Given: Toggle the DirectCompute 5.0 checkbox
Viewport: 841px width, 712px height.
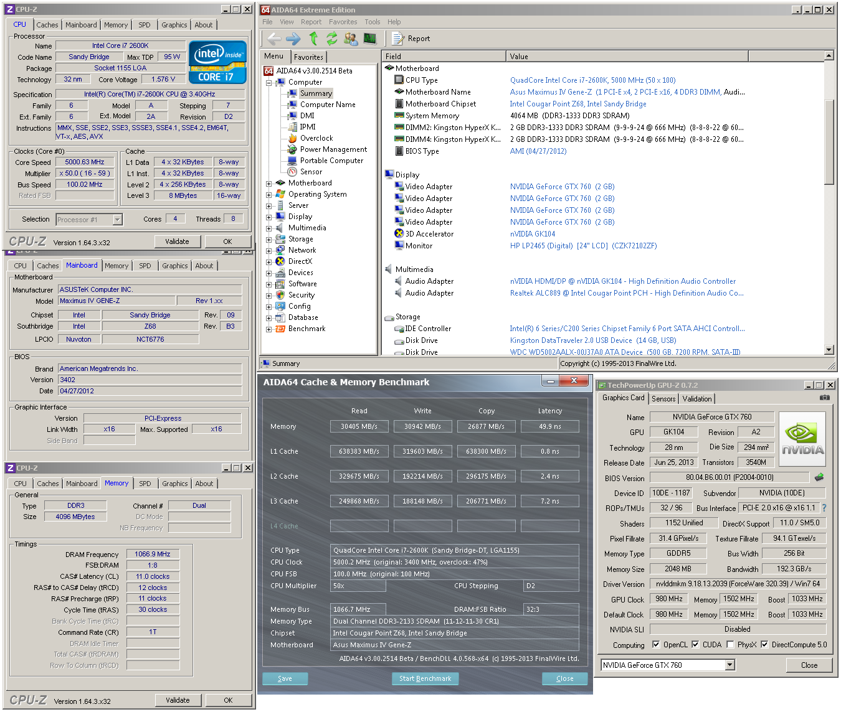Looking at the screenshot, I should point(764,645).
